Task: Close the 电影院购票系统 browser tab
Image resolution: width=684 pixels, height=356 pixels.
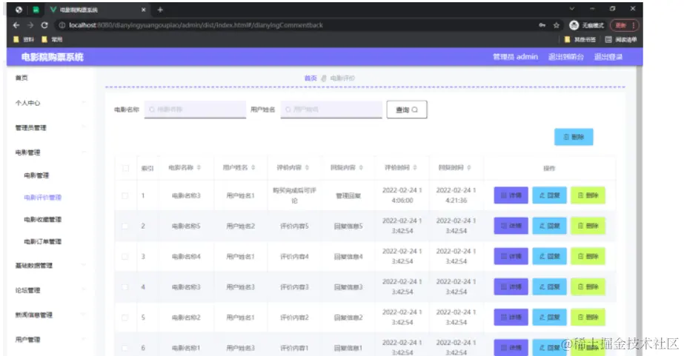Action: click(144, 10)
